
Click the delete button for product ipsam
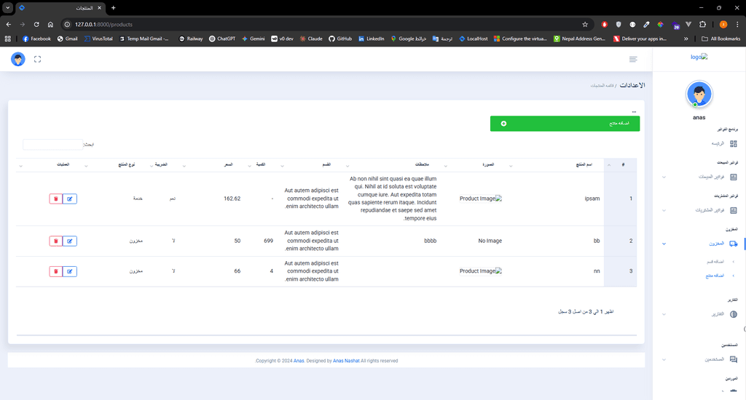point(55,199)
